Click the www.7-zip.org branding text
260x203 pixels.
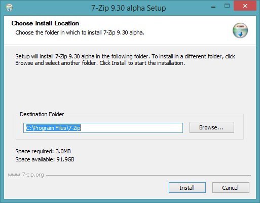tap(26, 175)
